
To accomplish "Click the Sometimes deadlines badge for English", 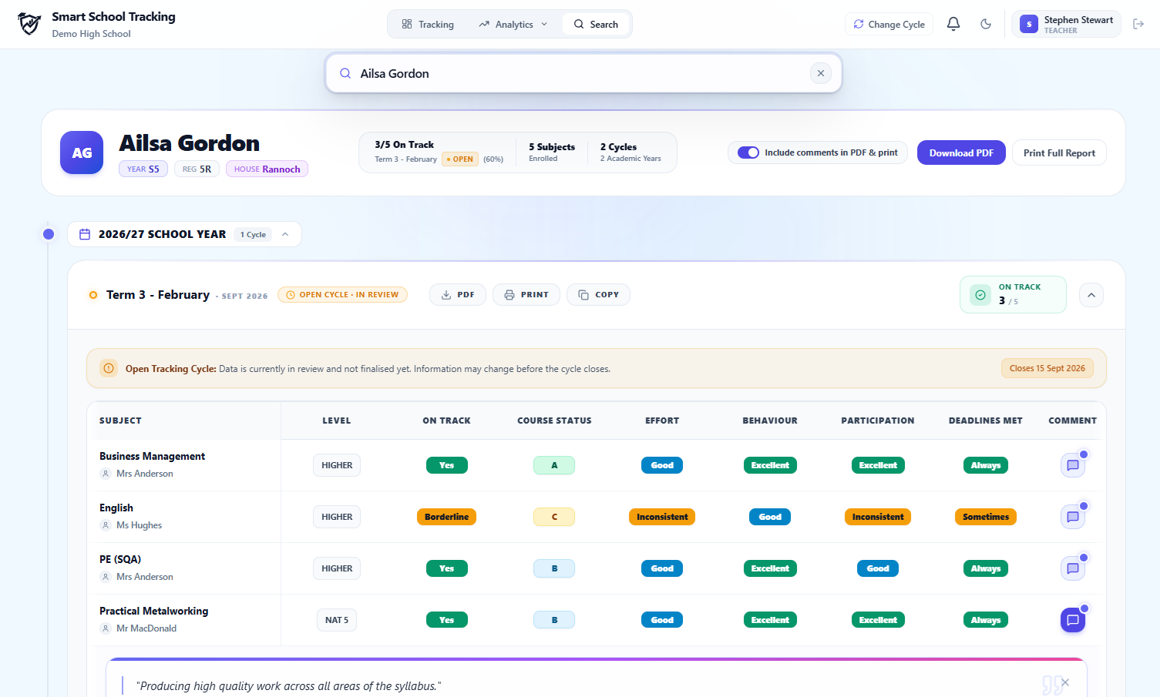I will coord(985,517).
